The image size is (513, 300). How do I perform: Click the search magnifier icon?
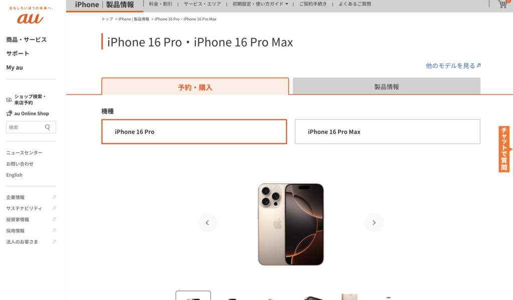point(48,127)
